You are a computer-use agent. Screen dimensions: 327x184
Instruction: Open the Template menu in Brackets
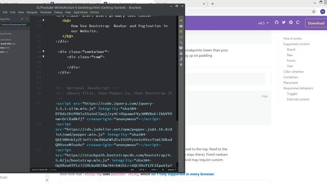tap(45, 12)
